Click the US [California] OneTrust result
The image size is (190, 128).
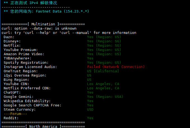(x=103, y=71)
